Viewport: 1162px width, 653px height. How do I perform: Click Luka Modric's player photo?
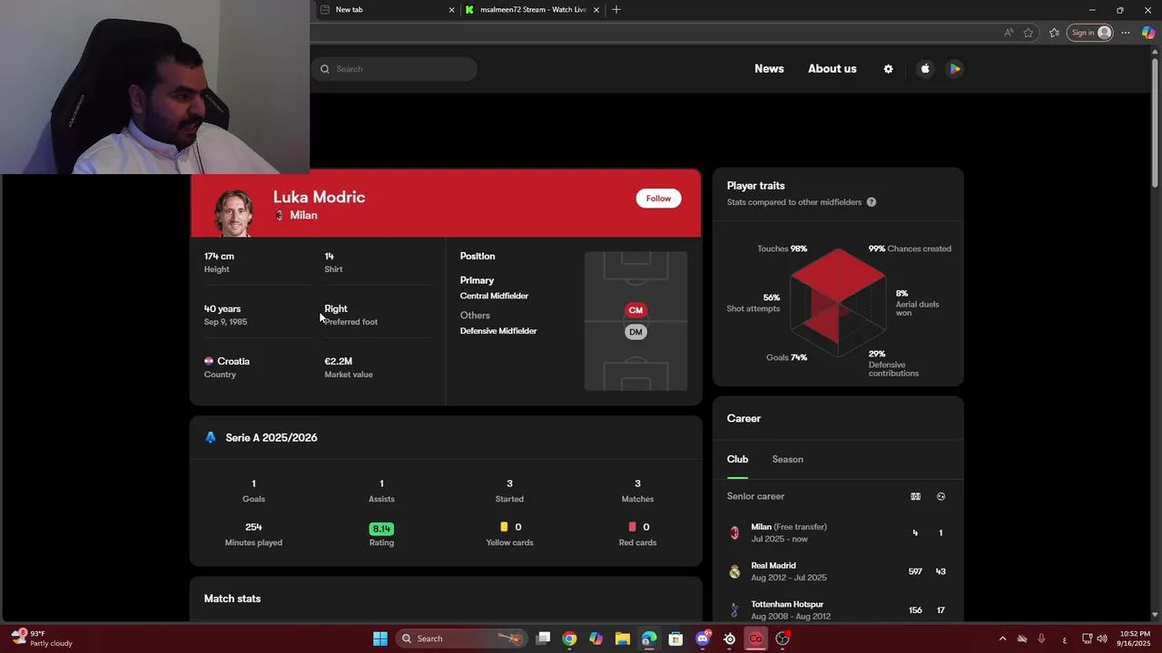point(233,213)
